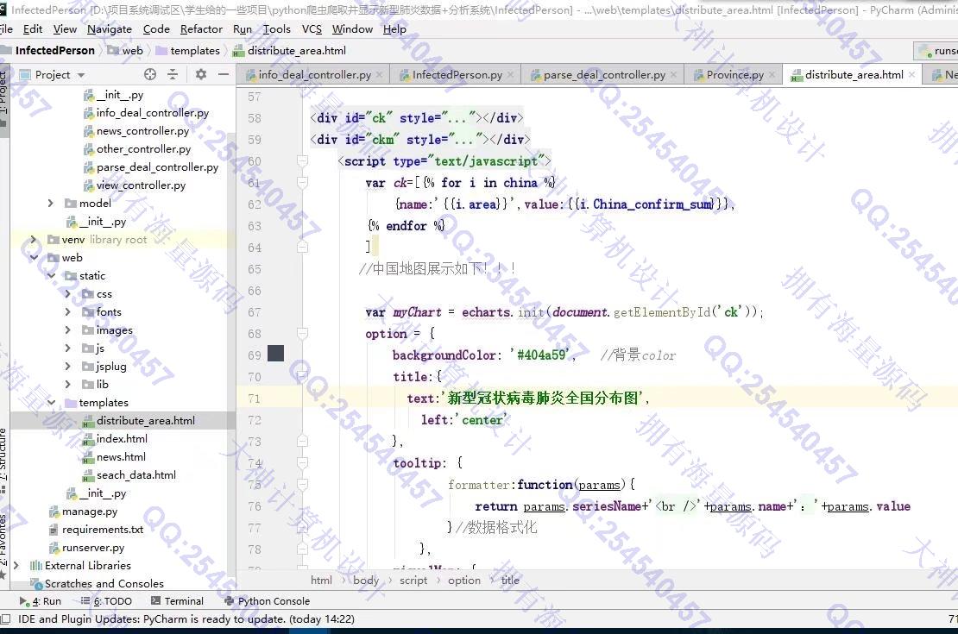This screenshot has width=958, height=634.
Task: Open the Python Console tool window
Action: 267,601
